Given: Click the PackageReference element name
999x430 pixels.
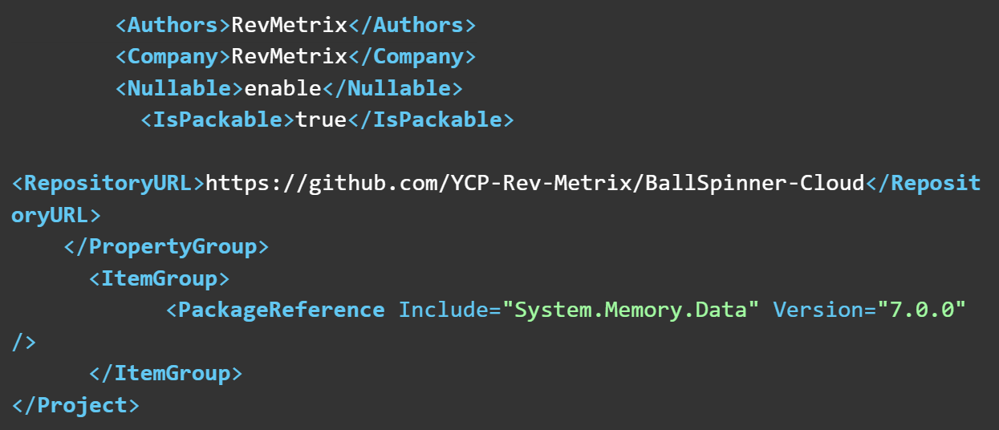Looking at the screenshot, I should 281,310.
